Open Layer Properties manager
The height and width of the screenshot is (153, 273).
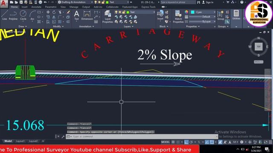tap(107, 17)
